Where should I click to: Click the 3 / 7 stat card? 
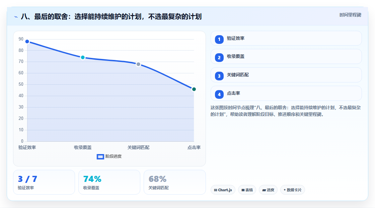(44, 183)
